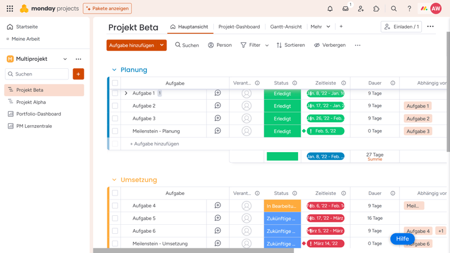Toggle the Planung header select-all checkbox
The image size is (450, 253).
pos(115,83)
